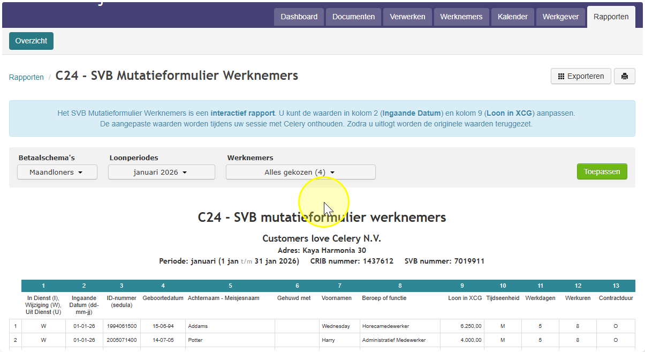Image resolution: width=645 pixels, height=352 pixels.
Task: Click the Exporteren button
Action: point(581,76)
